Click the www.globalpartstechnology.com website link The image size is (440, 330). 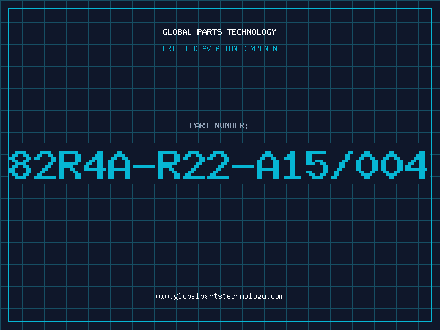(219, 296)
